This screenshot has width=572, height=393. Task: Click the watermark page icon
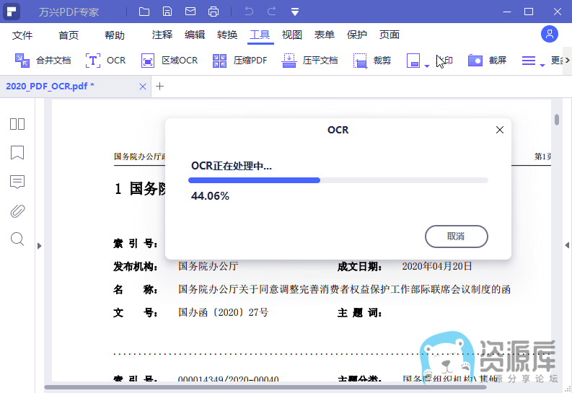pos(413,61)
